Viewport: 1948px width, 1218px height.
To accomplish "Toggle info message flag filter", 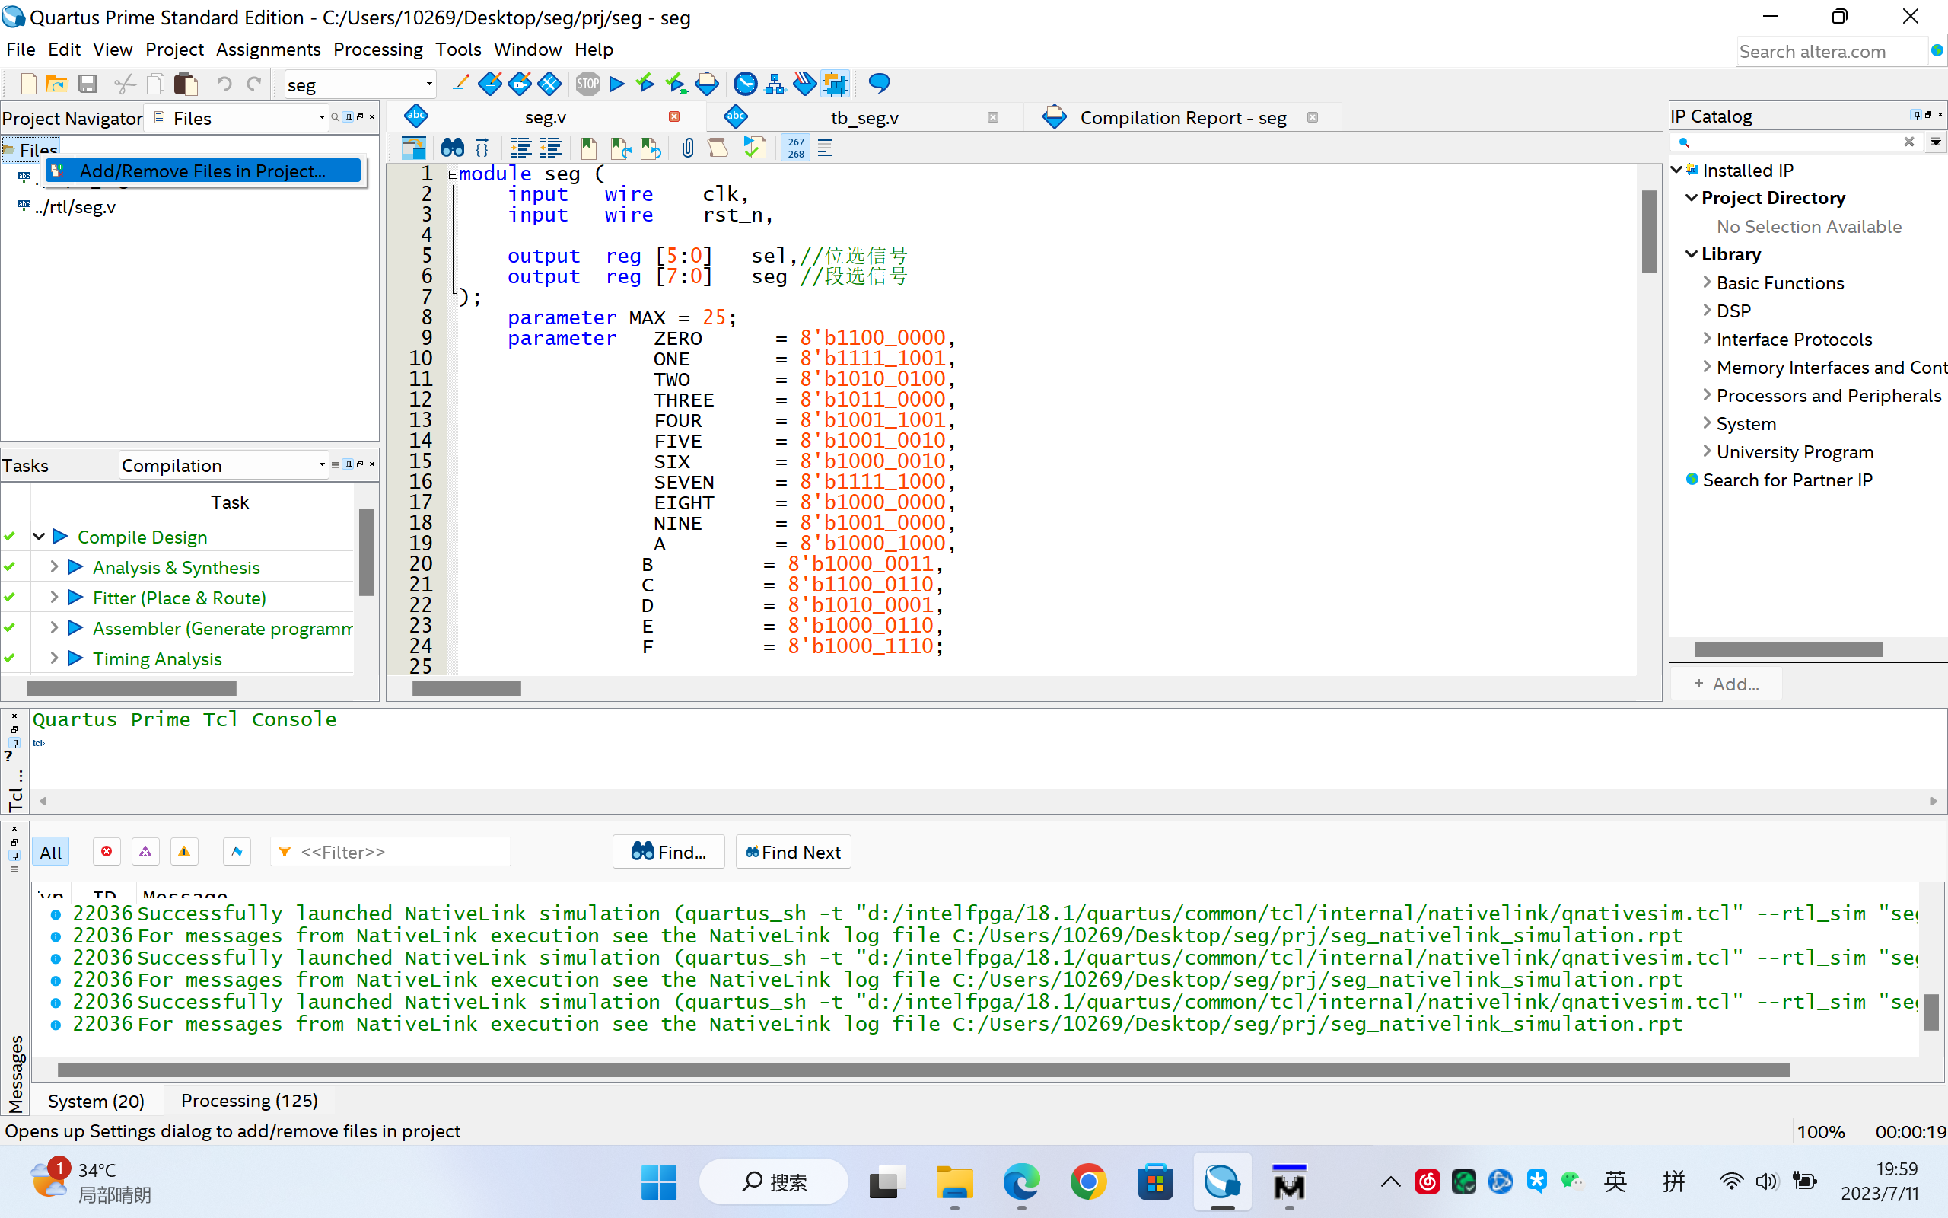I will click(x=237, y=852).
